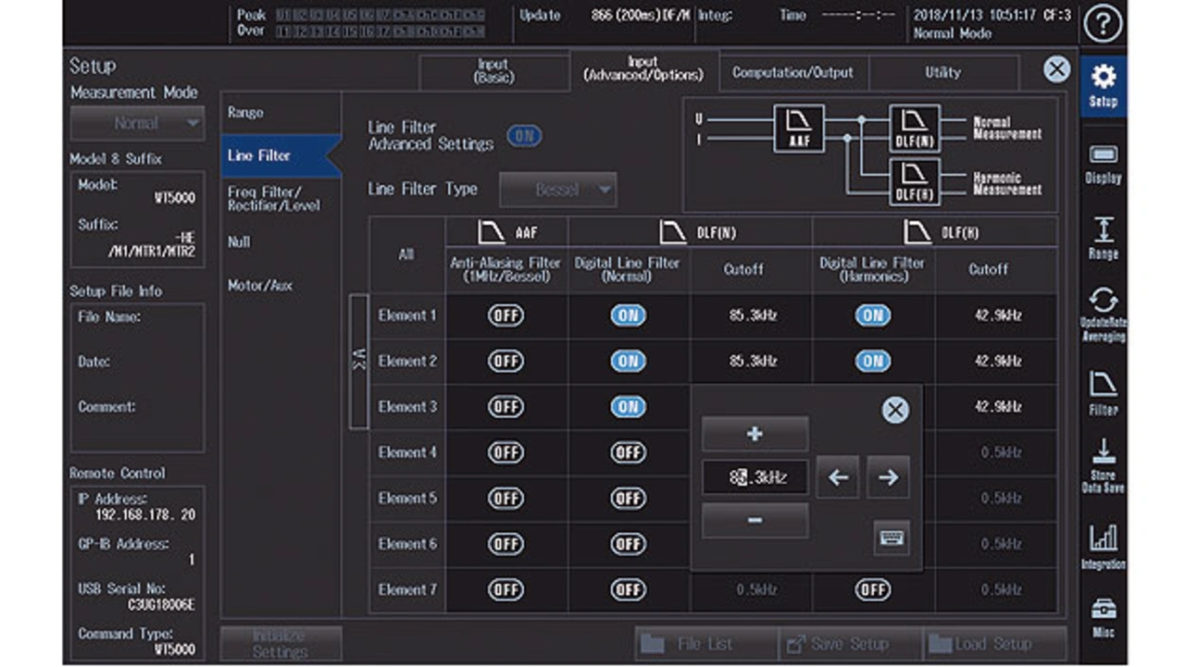Open the Measurement Mode Normal dropdown

pyautogui.click(x=137, y=123)
